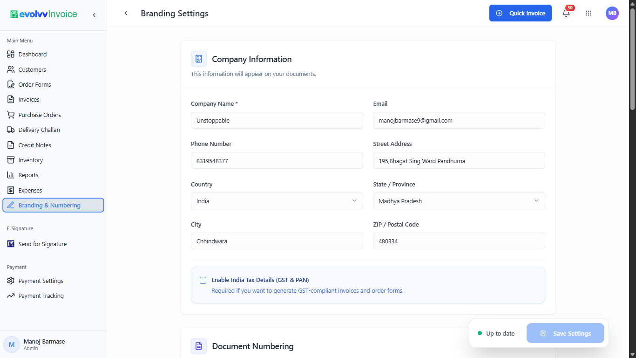Enable India Tax Details checkbox
636x358 pixels.
tap(203, 280)
